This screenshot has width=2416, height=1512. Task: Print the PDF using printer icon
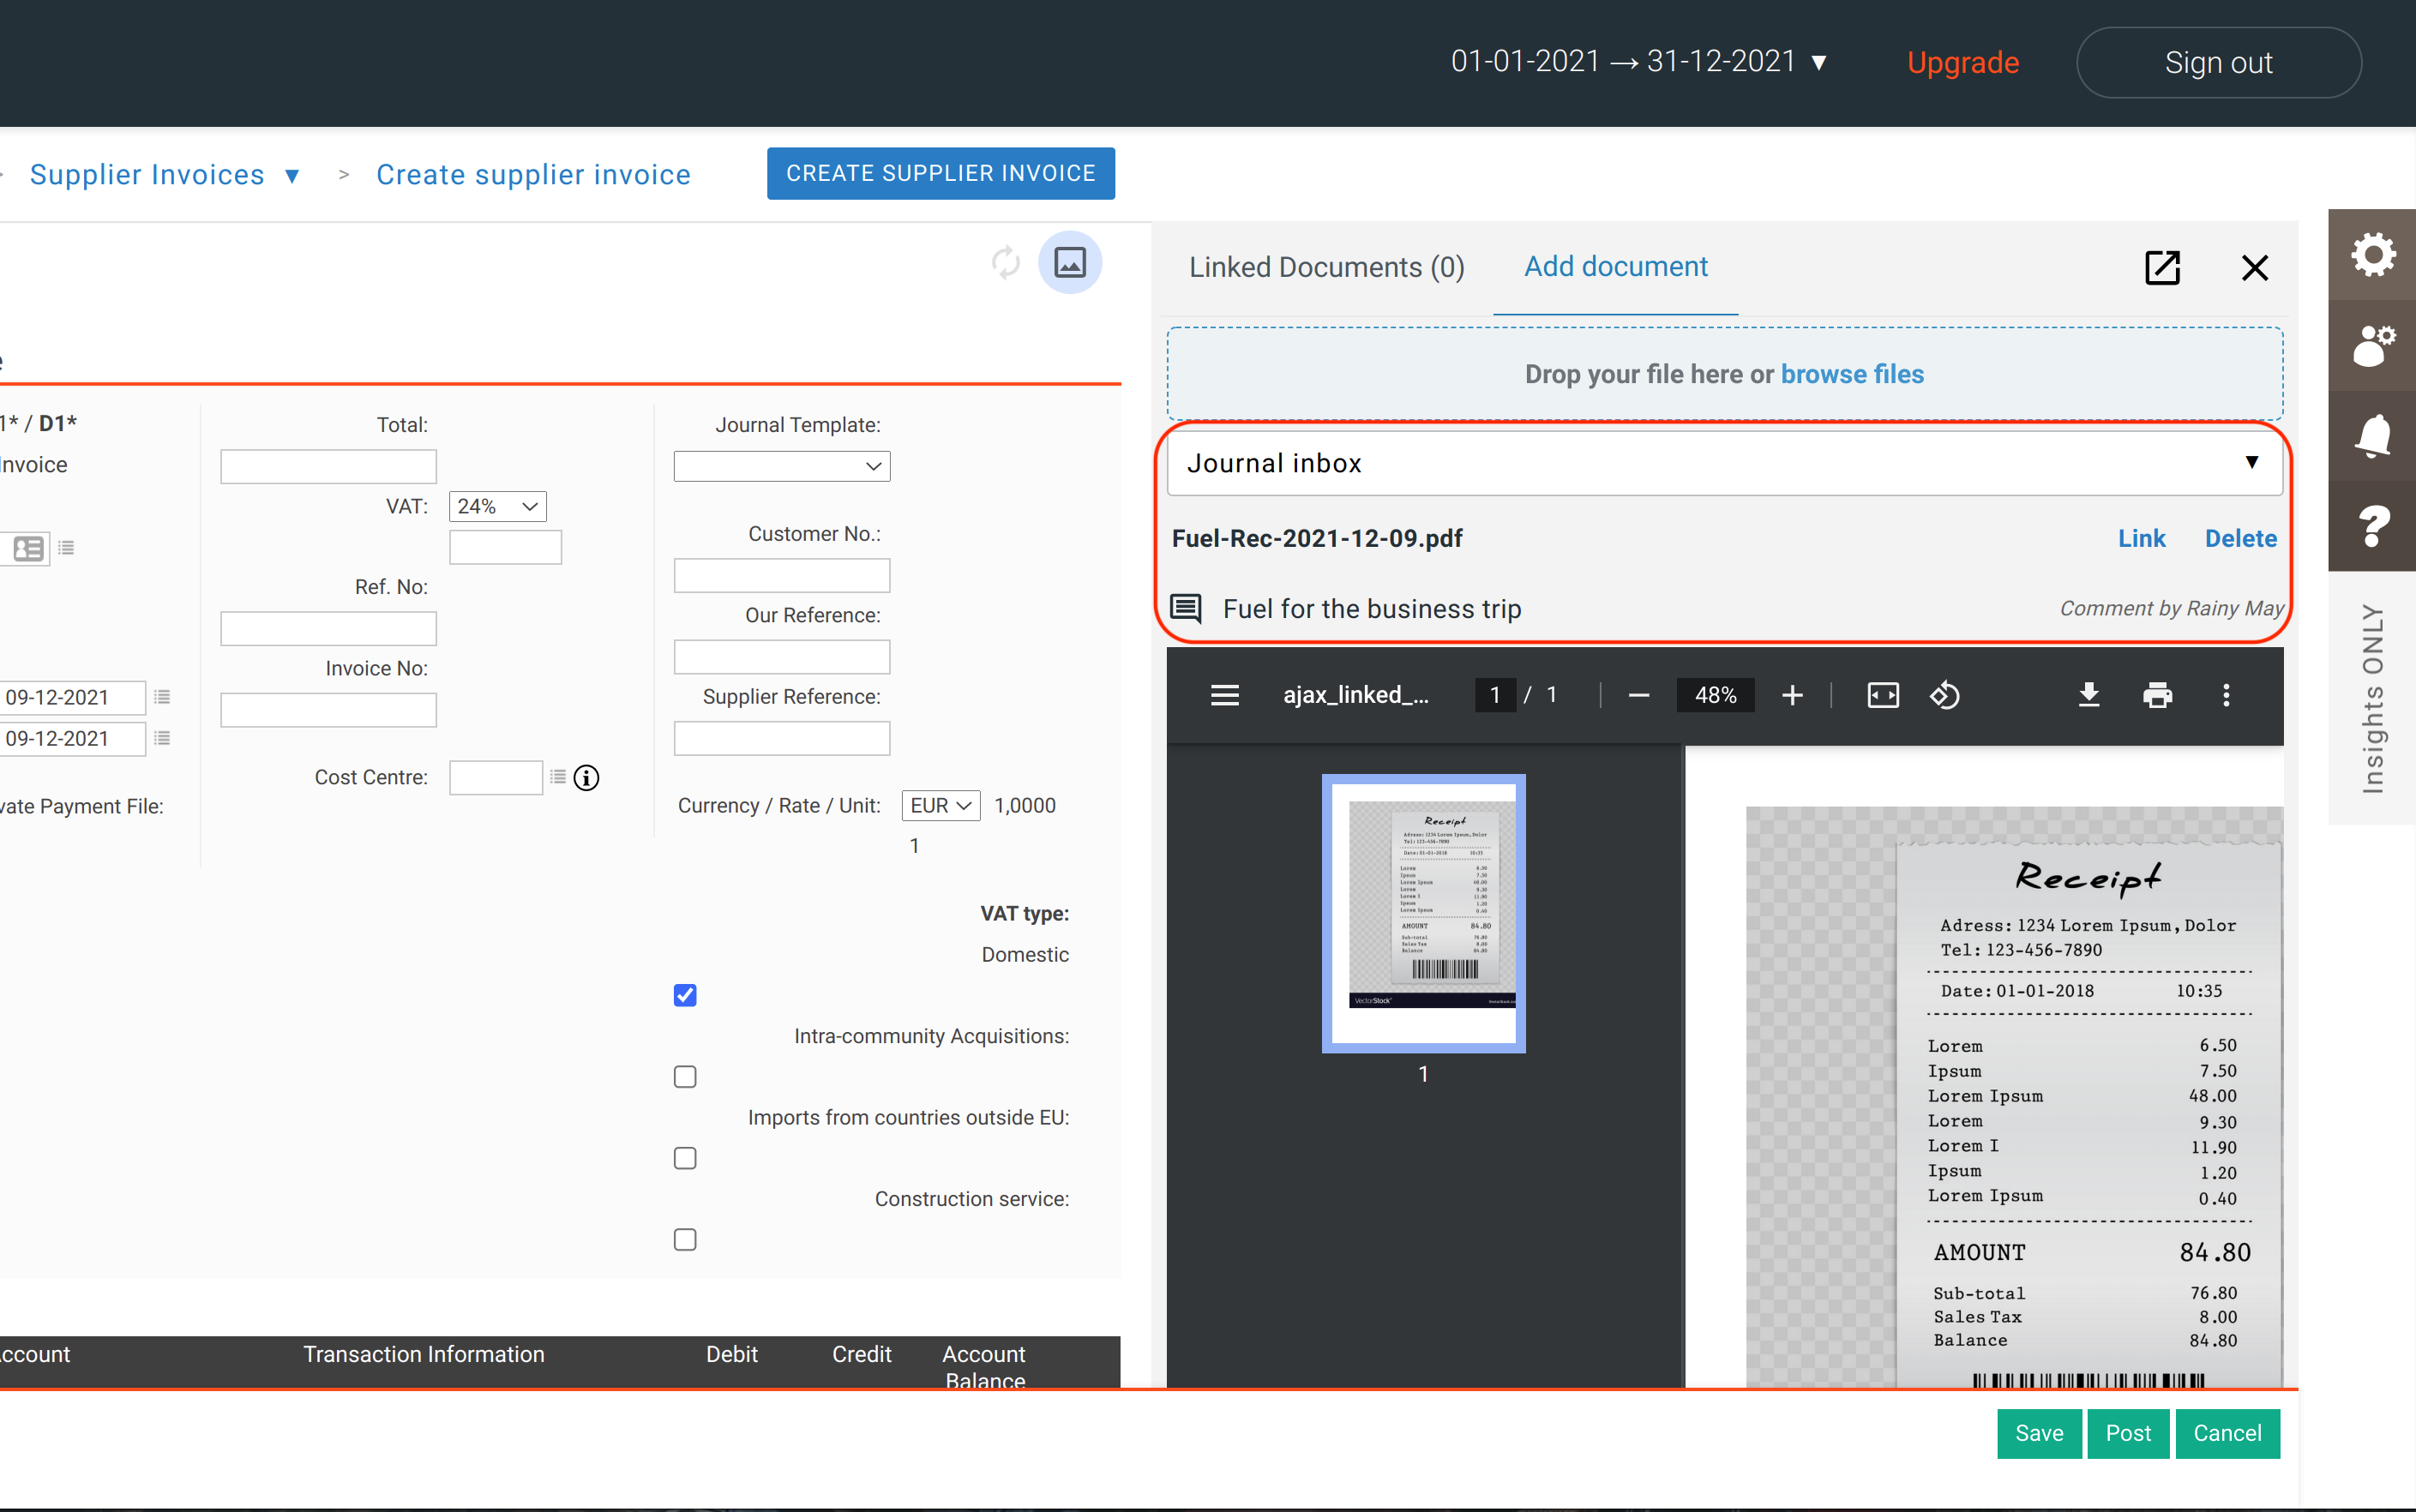point(2157,695)
